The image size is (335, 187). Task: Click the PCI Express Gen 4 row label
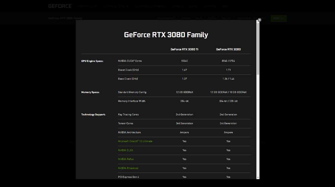(x=129, y=177)
